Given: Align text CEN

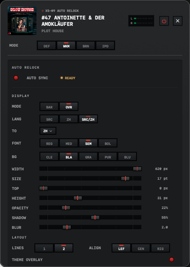Looking at the screenshot, I should point(141,248).
